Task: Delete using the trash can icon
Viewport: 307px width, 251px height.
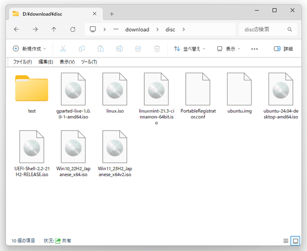Action: (157, 49)
